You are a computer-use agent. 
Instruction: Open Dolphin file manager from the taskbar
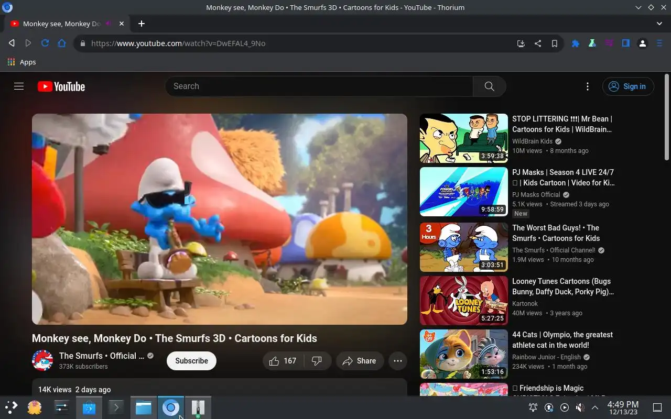point(144,407)
